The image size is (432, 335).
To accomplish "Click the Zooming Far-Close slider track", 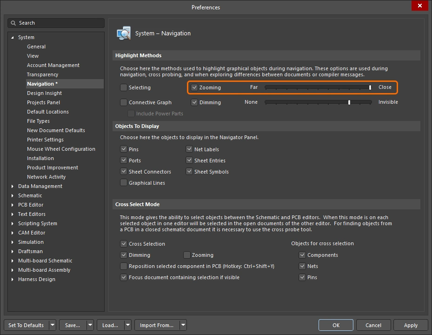I will coord(318,87).
